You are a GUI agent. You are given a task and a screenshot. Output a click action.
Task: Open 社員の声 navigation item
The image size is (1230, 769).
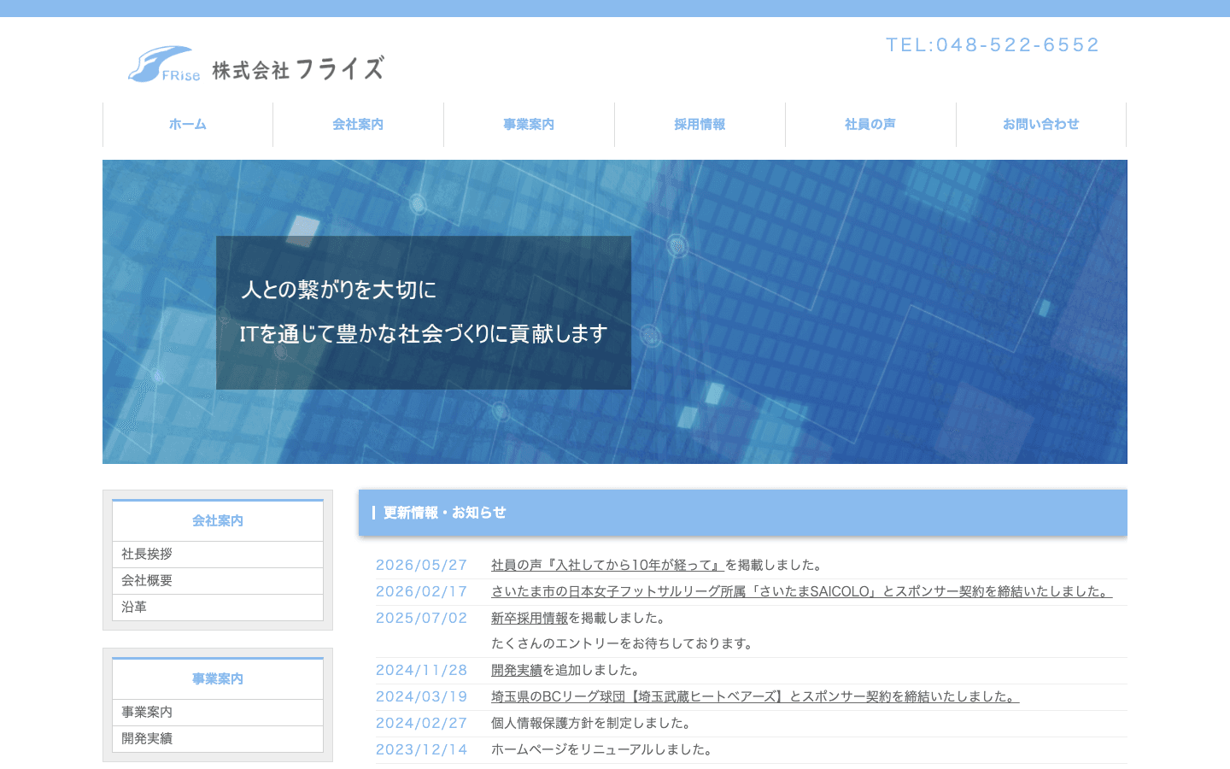point(870,125)
